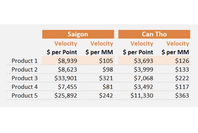The width and height of the screenshot is (198, 133).
Task: Click the $105 Saigon per MM cell
Action: coord(106,61)
